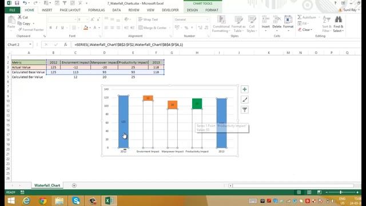Screen dimensions: 366x206
Task: Click the Page Break Preview status icon
Action: [319, 192]
